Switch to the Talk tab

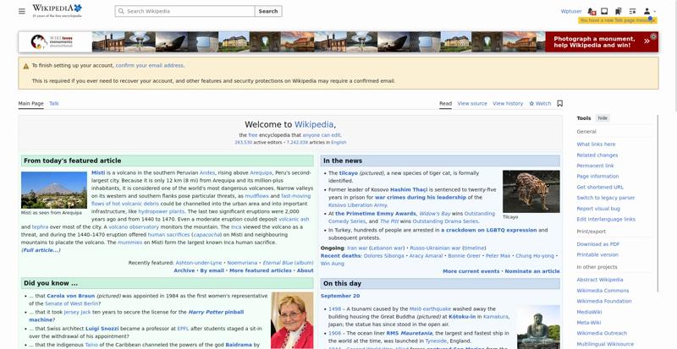[x=54, y=104]
